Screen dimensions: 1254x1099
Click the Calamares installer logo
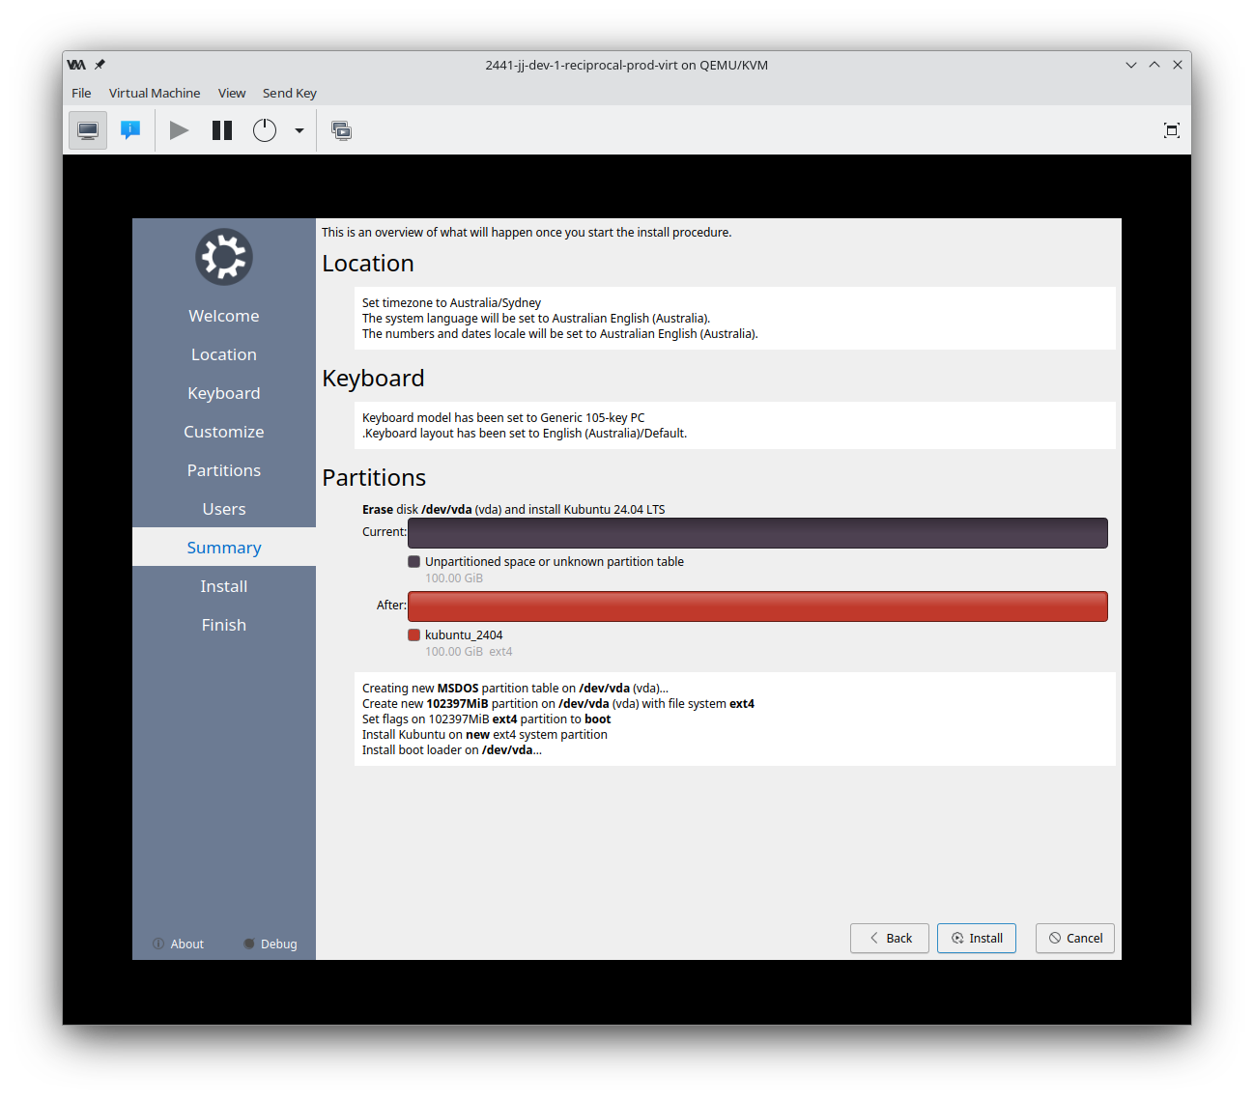(x=224, y=257)
